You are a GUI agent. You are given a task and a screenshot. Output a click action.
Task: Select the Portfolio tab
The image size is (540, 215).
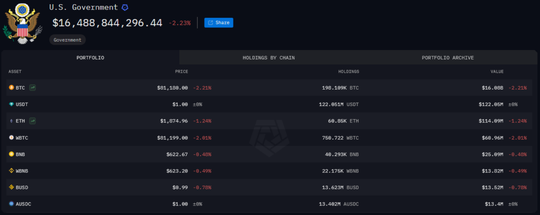[x=90, y=58]
